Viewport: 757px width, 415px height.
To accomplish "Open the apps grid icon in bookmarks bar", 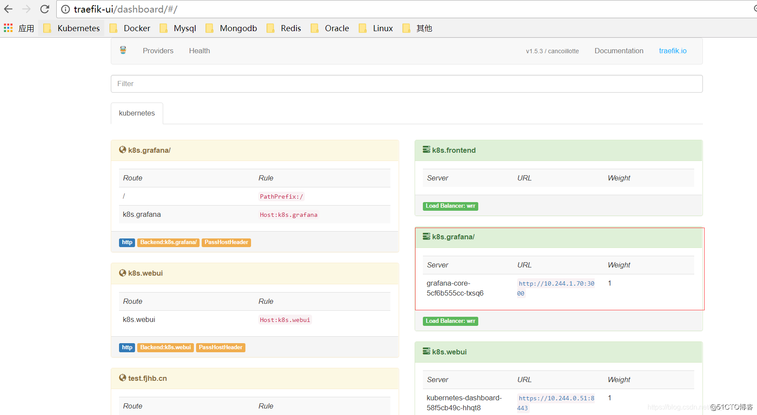I will [8, 28].
